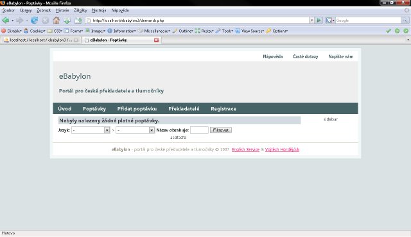Go back with the browser Back arrow

coord(6,20)
